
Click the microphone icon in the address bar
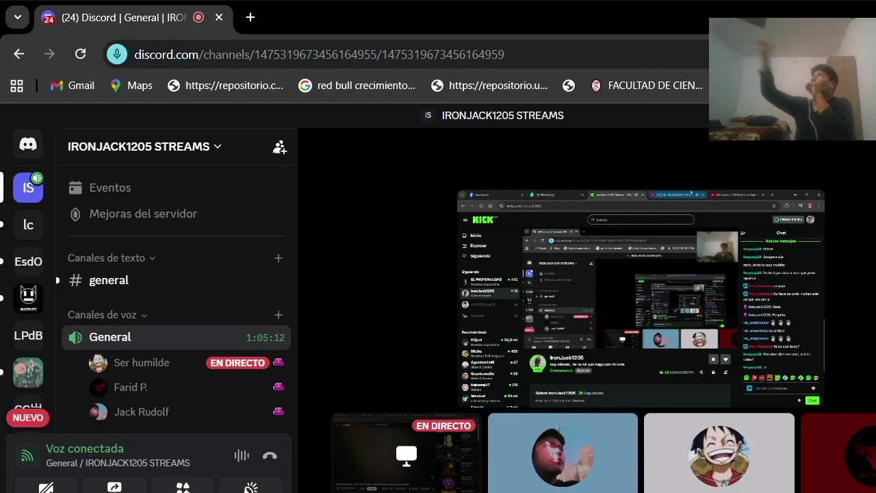(x=117, y=54)
